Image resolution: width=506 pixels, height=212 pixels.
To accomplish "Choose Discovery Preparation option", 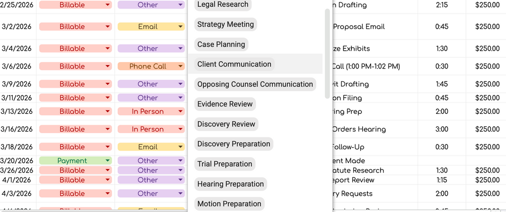I will (234, 144).
